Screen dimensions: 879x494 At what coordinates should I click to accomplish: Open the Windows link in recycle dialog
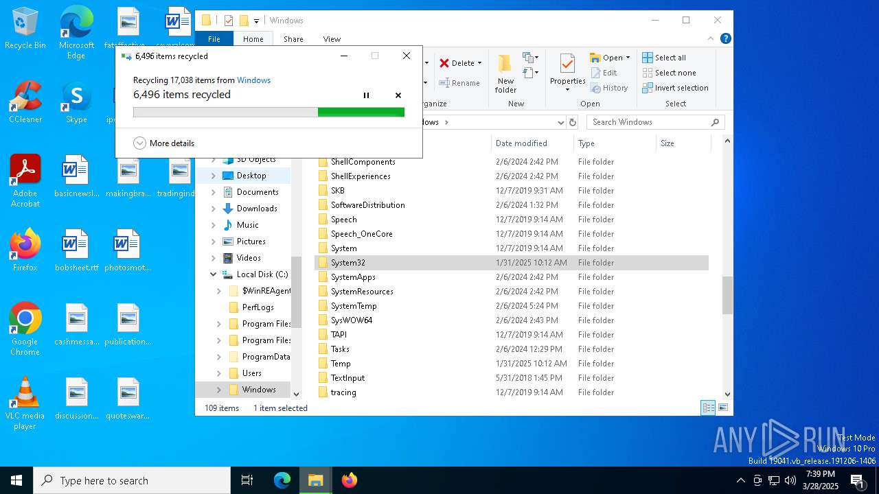click(x=253, y=80)
